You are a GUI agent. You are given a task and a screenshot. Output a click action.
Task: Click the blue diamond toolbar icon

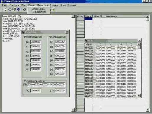pos(19,9)
